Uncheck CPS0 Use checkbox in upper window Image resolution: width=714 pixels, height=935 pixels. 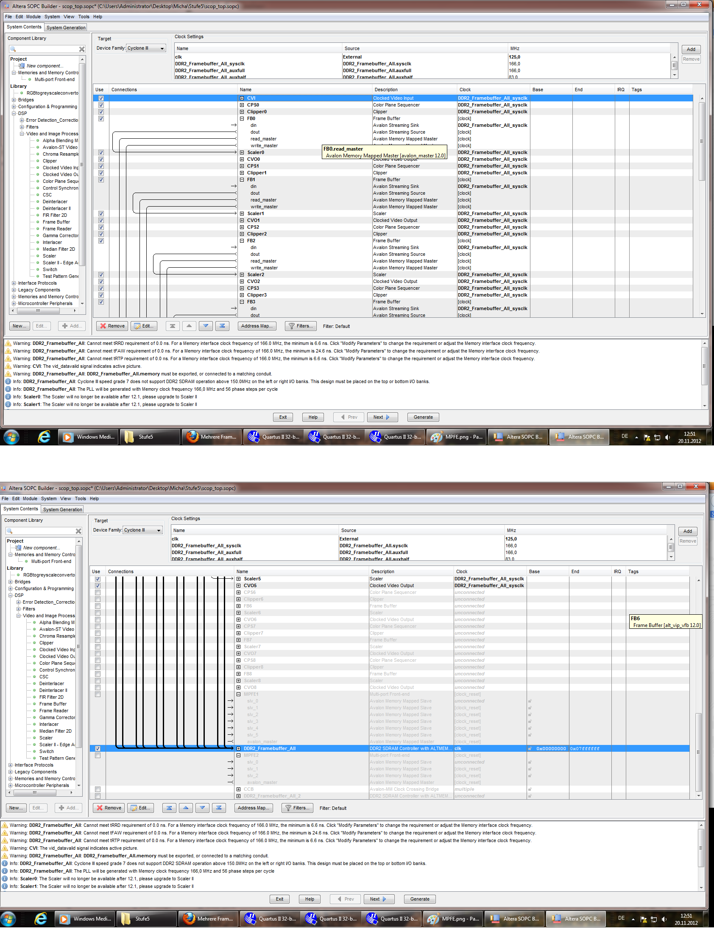(x=101, y=105)
